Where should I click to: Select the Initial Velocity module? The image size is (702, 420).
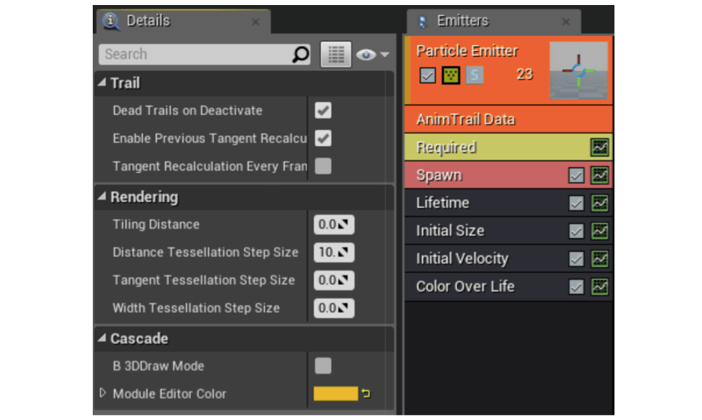tap(461, 259)
